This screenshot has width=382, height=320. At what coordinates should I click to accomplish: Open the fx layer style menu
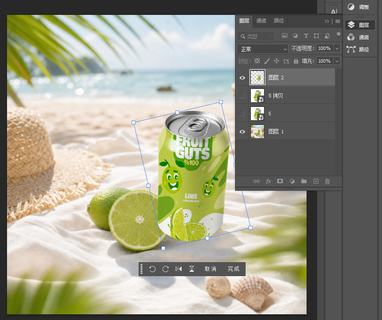268,181
